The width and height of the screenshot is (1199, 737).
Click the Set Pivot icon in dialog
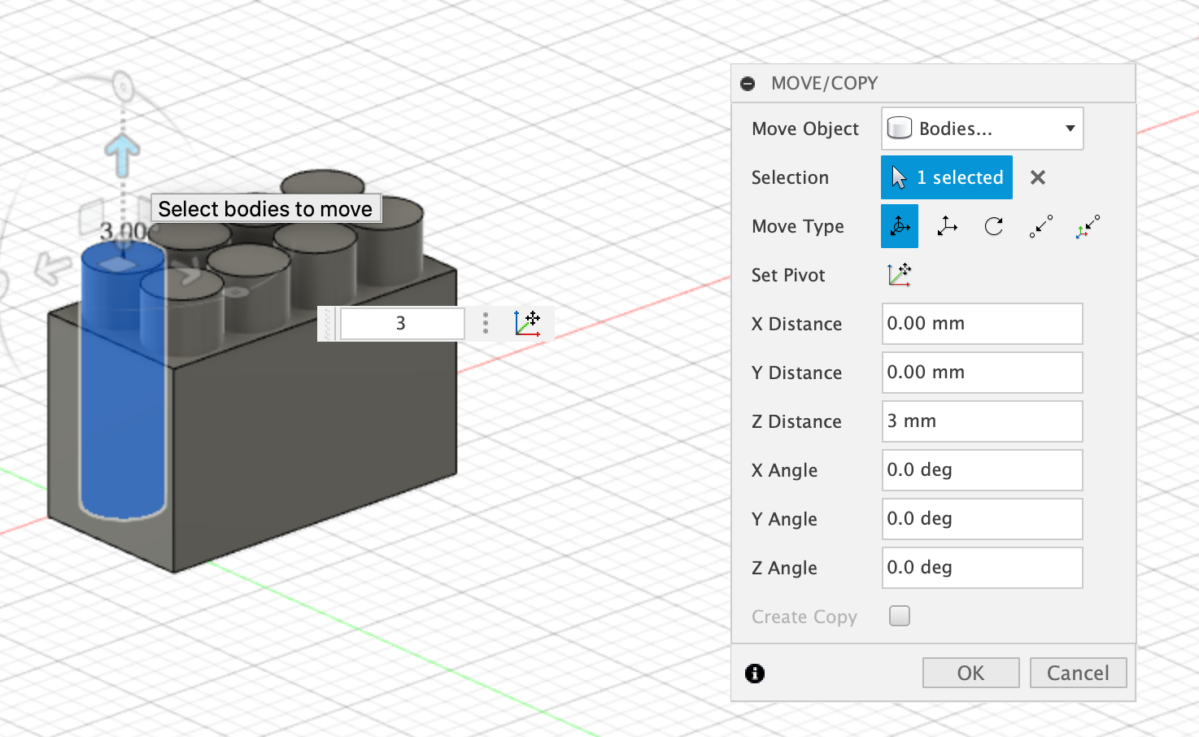click(x=899, y=275)
